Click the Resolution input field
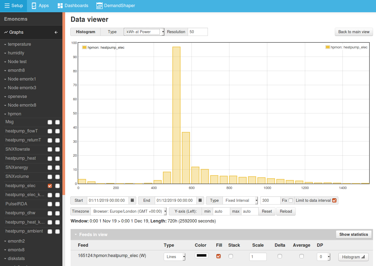The image size is (376, 266). [198, 32]
